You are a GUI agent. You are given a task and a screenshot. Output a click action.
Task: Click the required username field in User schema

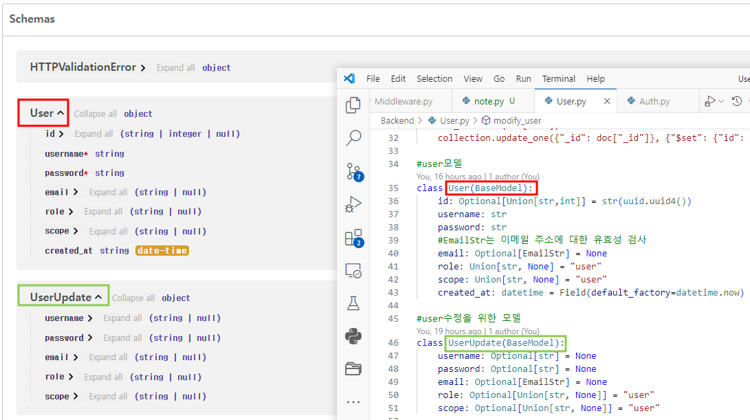pos(67,154)
